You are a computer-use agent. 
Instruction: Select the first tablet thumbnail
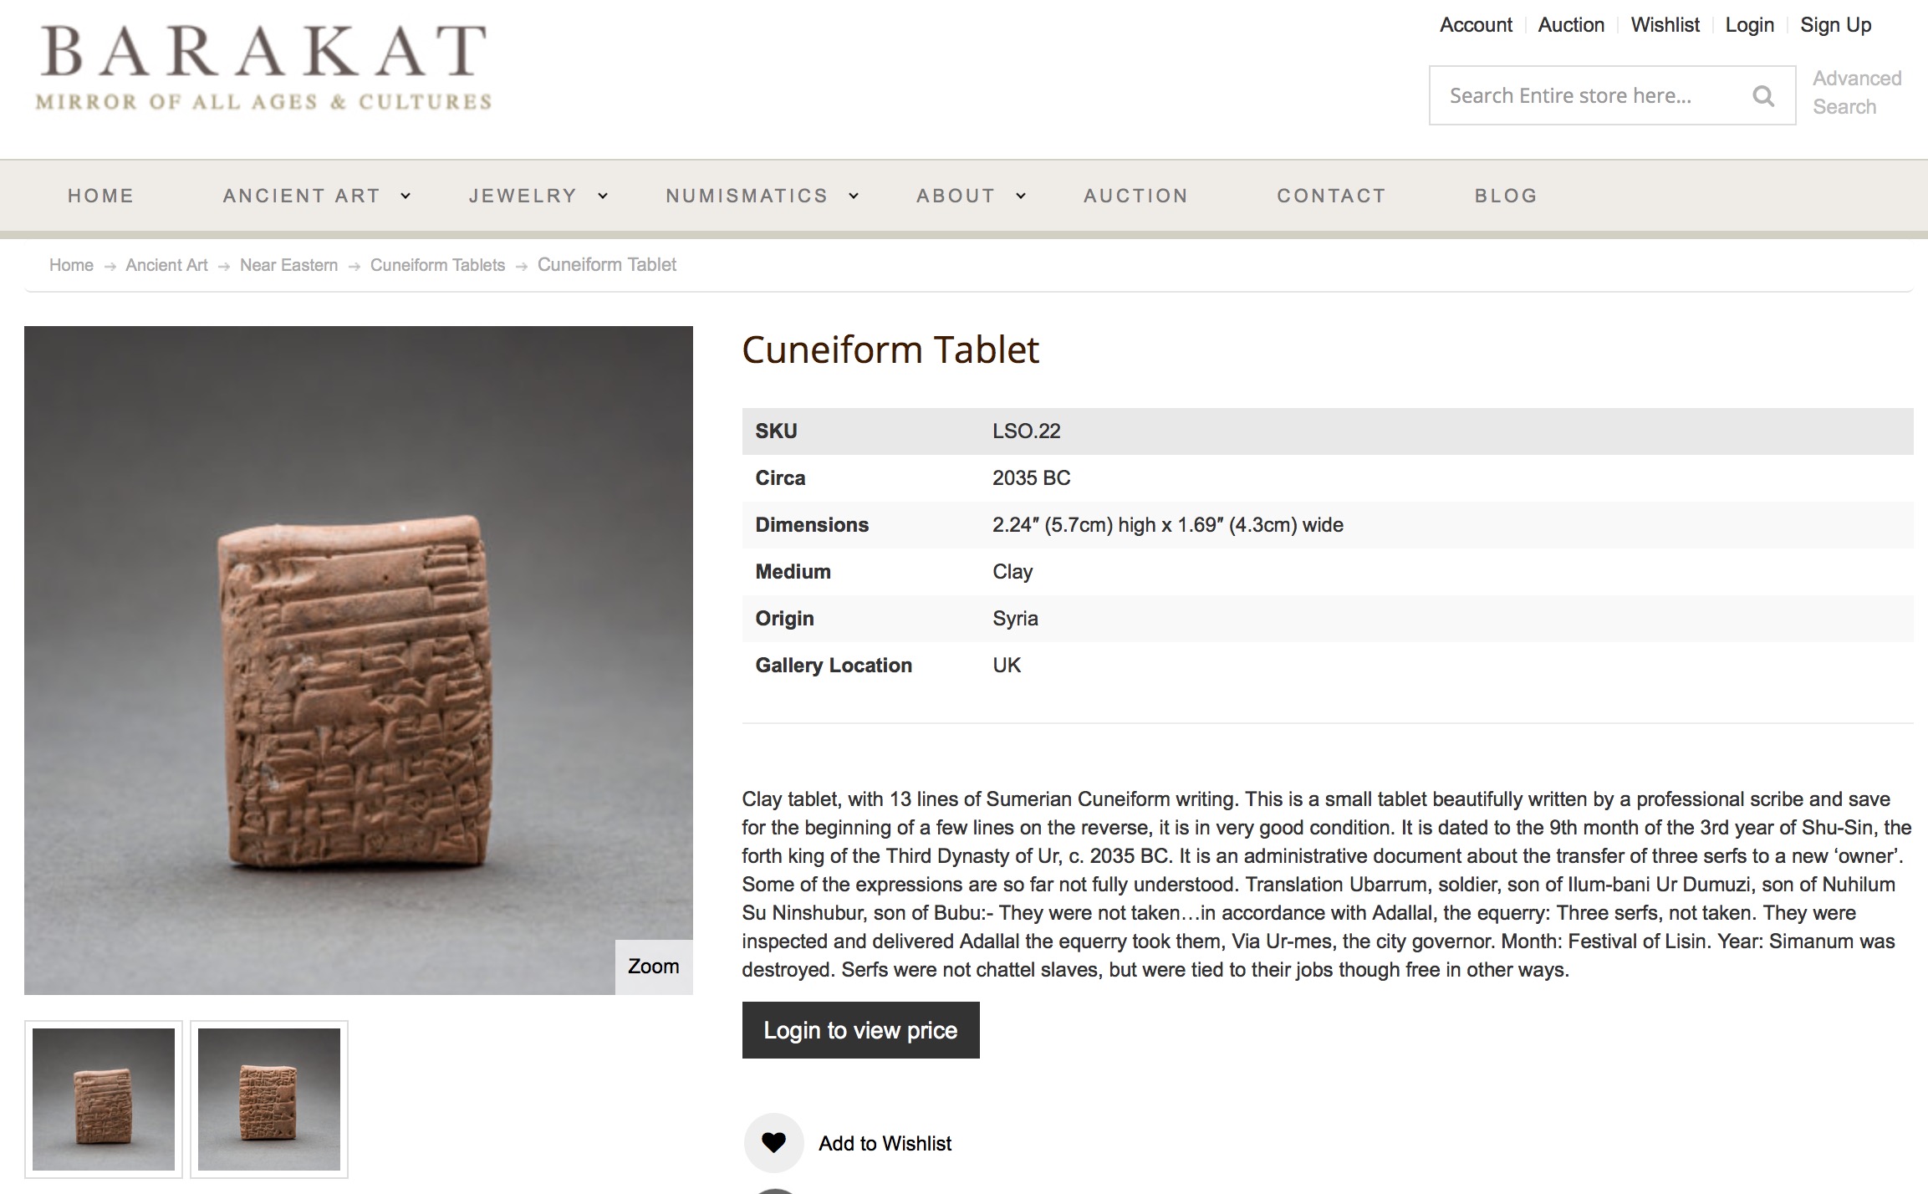pos(104,1099)
